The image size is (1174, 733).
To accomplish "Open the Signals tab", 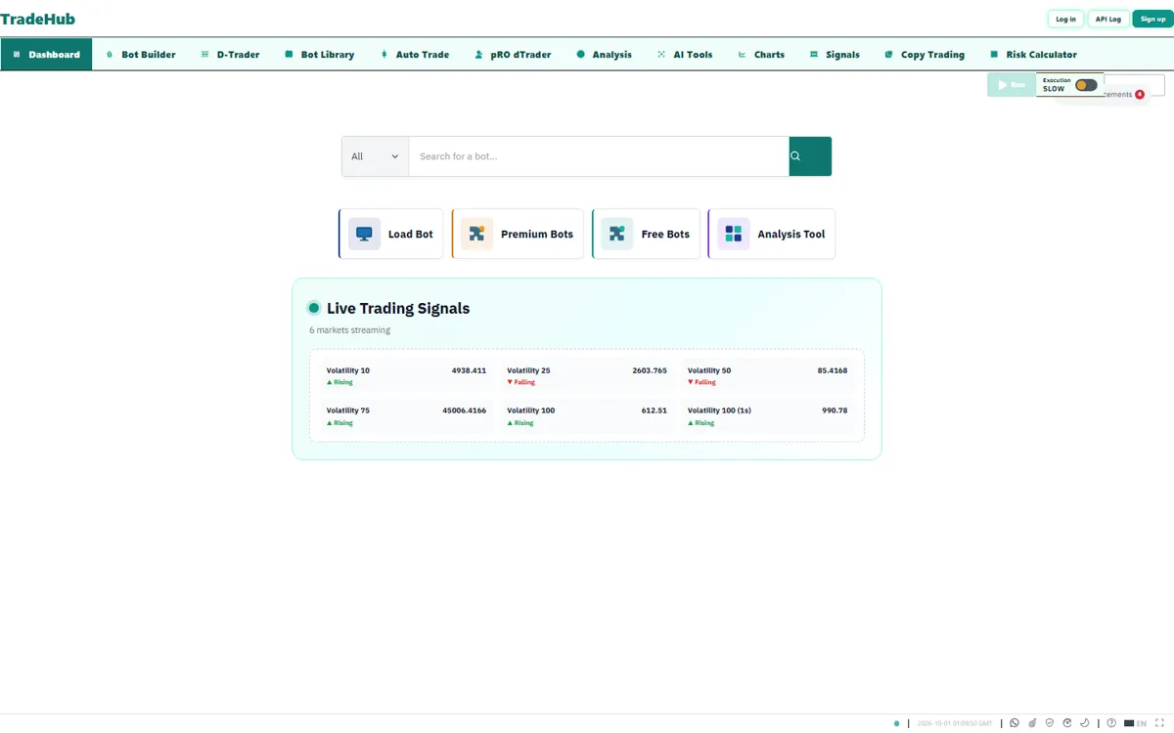I will [835, 55].
